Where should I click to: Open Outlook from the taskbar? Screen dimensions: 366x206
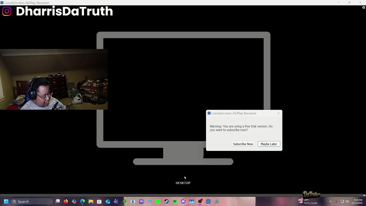(108, 201)
